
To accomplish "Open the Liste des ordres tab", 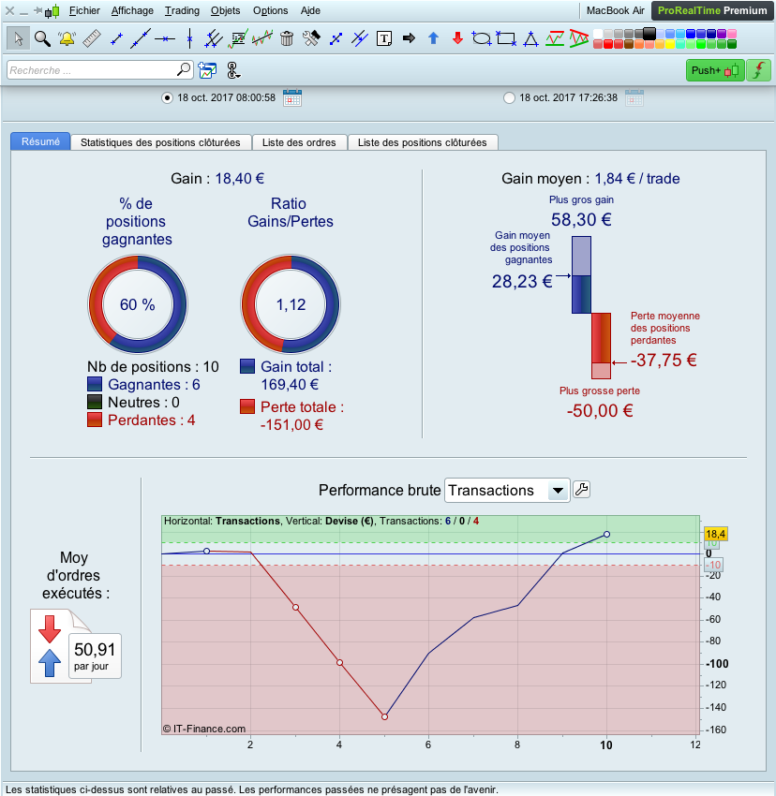I will (299, 142).
